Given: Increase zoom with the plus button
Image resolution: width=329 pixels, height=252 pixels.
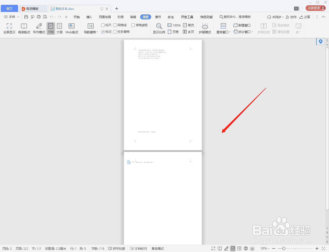Looking at the screenshot, I should point(317,248).
